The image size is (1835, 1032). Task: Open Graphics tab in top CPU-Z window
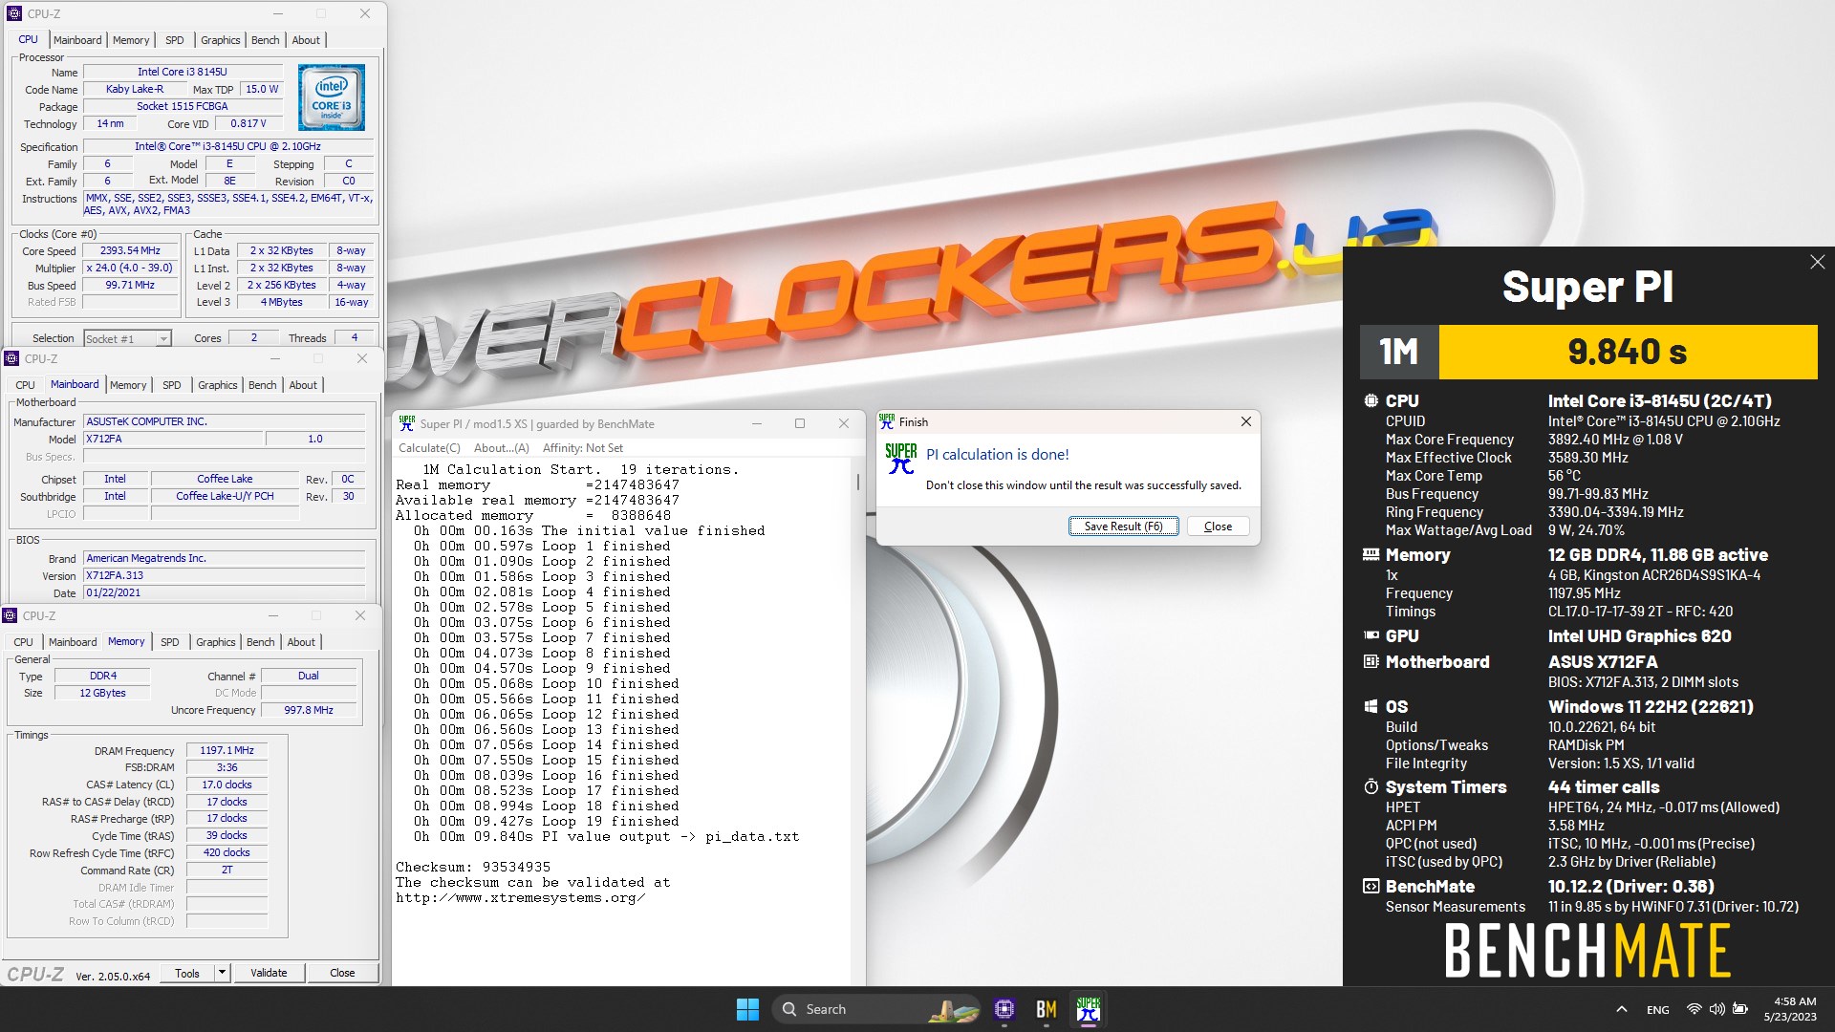[x=220, y=40]
